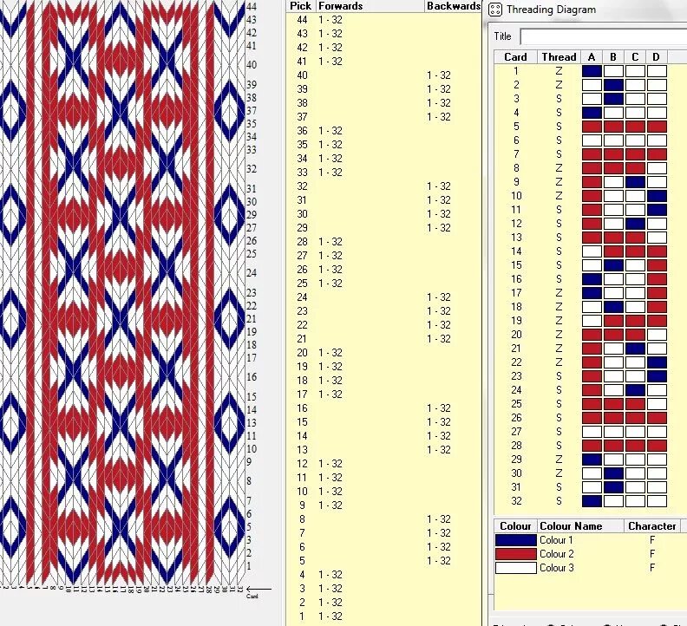
Task: Click the S thread direction of card 27
Action: pos(559,432)
